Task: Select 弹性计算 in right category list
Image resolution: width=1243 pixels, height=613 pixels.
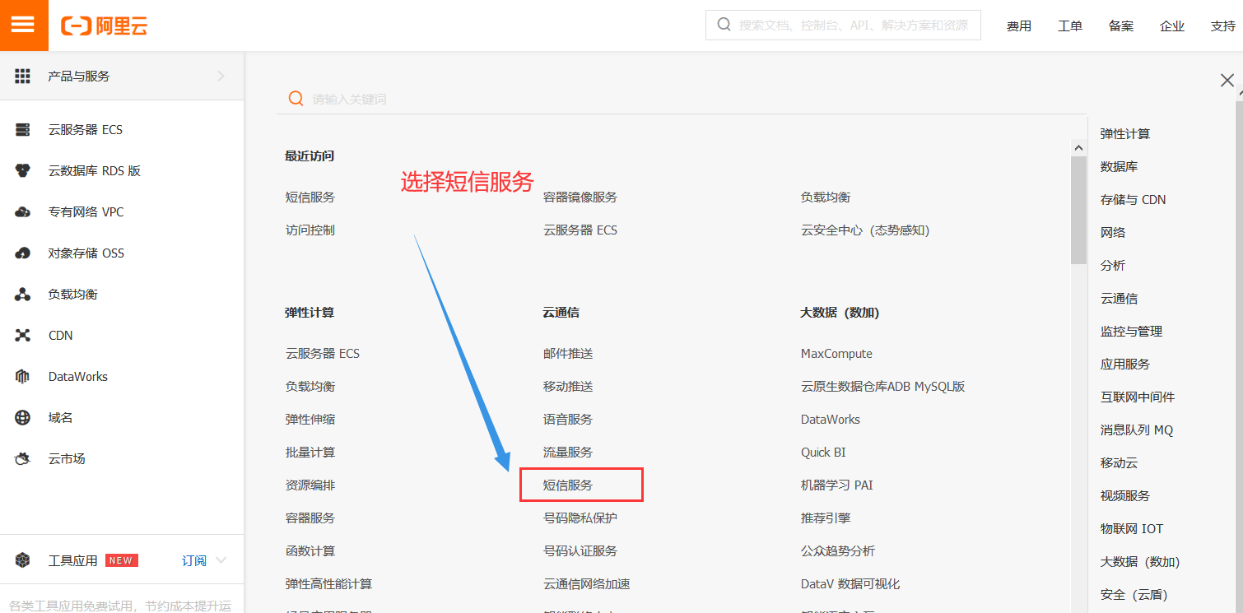Action: 1125,133
